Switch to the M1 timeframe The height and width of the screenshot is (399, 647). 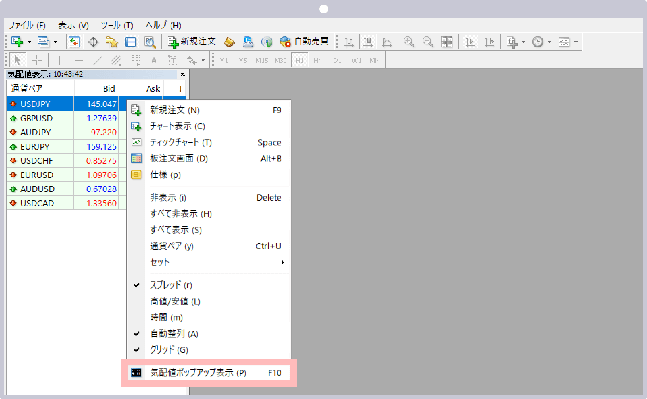coord(223,61)
